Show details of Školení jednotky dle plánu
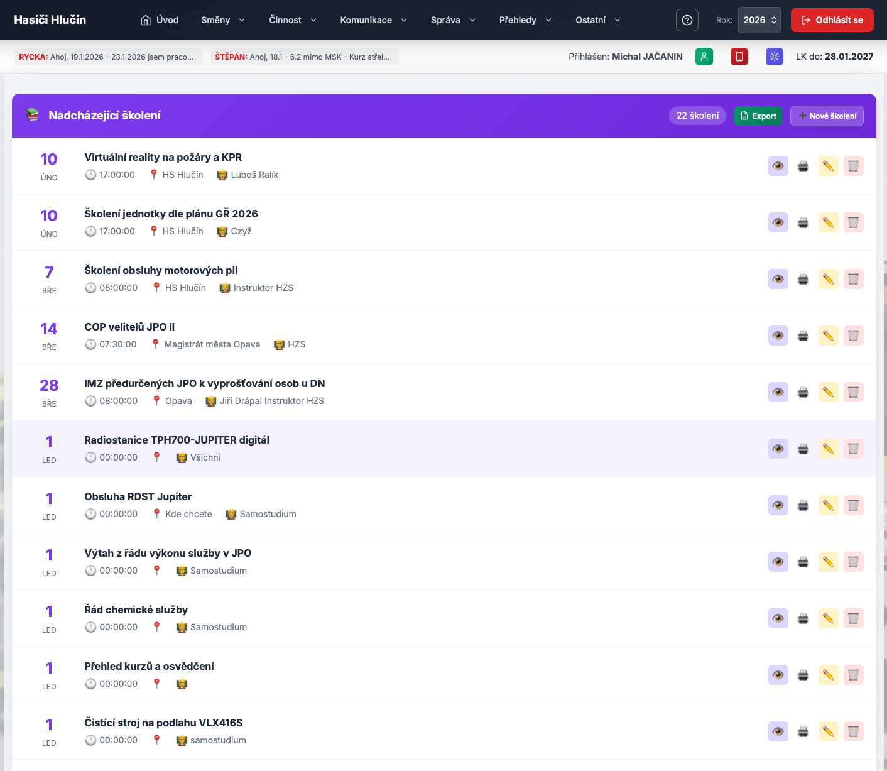This screenshot has height=771, width=887. point(778,222)
